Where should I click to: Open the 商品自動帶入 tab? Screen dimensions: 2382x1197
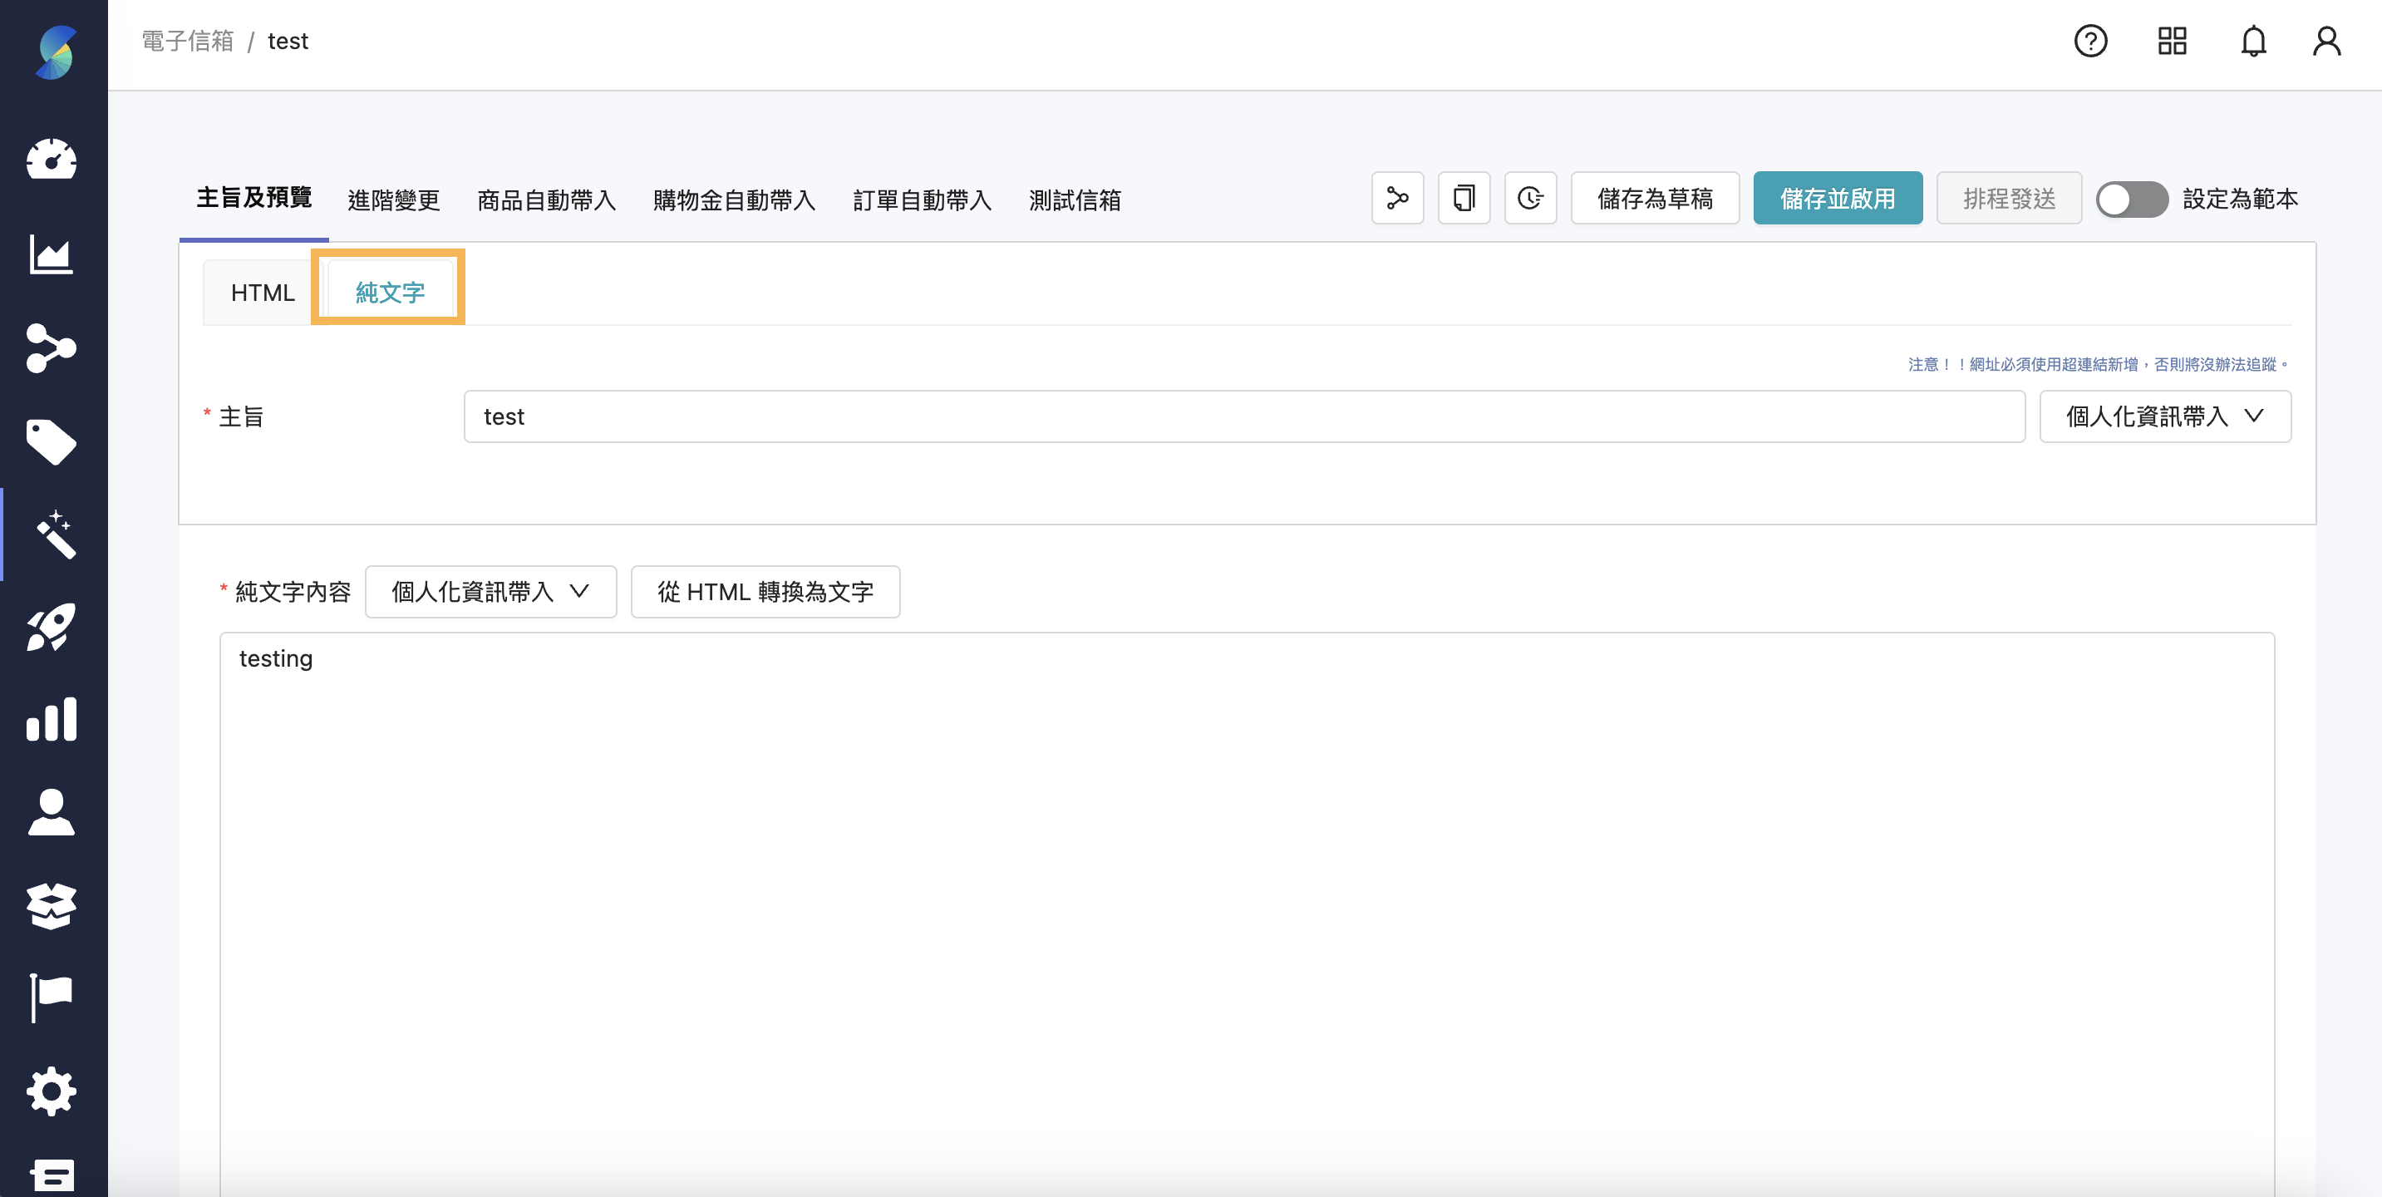(x=545, y=199)
